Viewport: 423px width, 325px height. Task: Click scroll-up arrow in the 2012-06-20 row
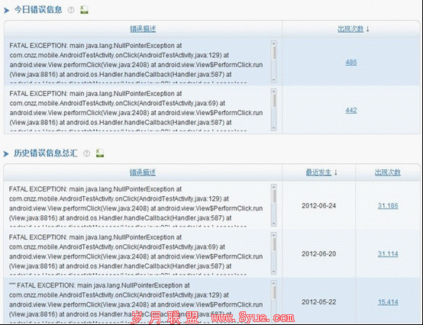coord(273,235)
